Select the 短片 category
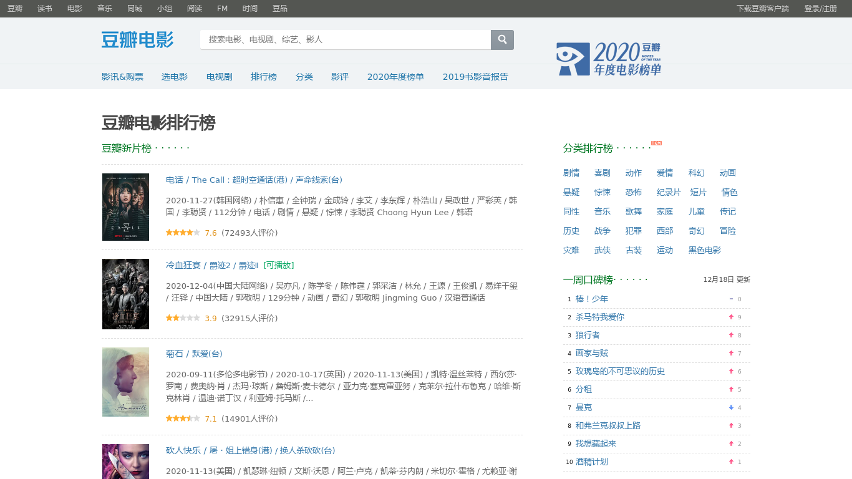The width and height of the screenshot is (852, 479). [699, 192]
